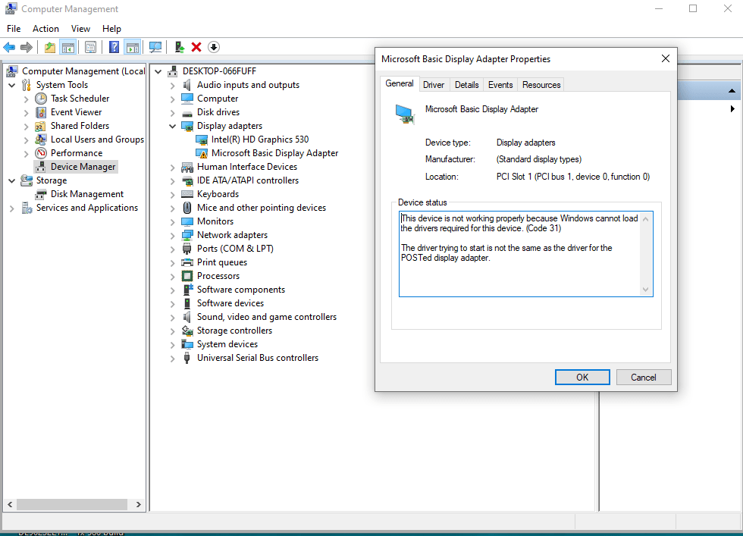Expand Sound, video and game controllers
This screenshot has width=743, height=536.
click(173, 318)
